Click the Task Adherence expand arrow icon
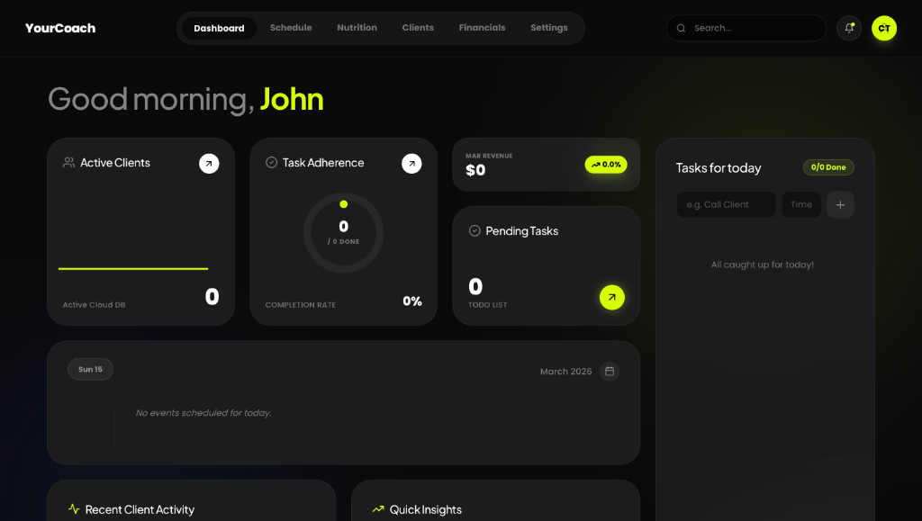The width and height of the screenshot is (922, 521). pyautogui.click(x=411, y=164)
